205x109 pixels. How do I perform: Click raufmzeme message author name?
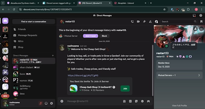coord(73,46)
